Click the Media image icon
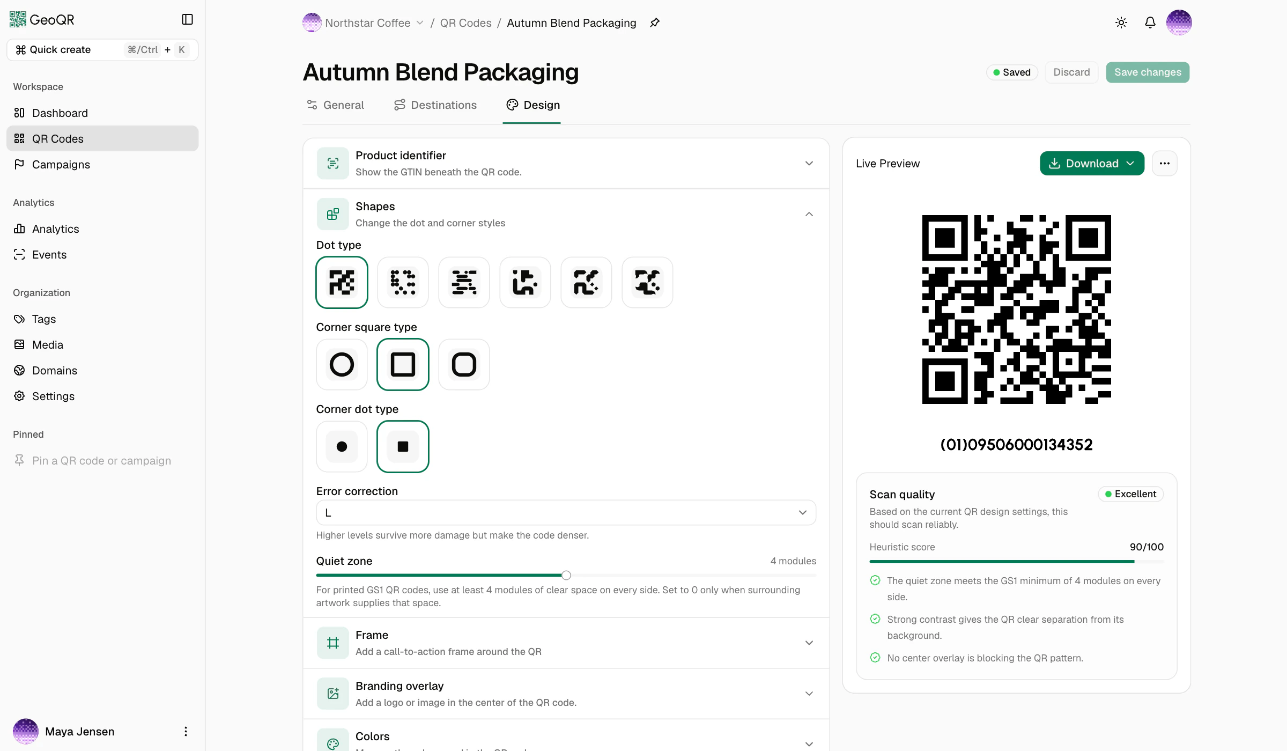1287x751 pixels. tap(19, 344)
